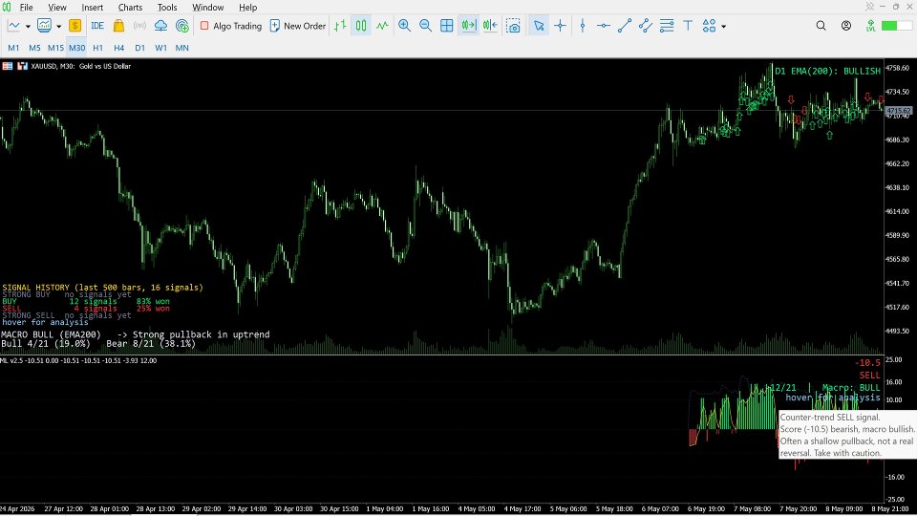Image resolution: width=917 pixels, height=516 pixels.
Task: Select the M1 timeframe
Action: pyautogui.click(x=13, y=48)
